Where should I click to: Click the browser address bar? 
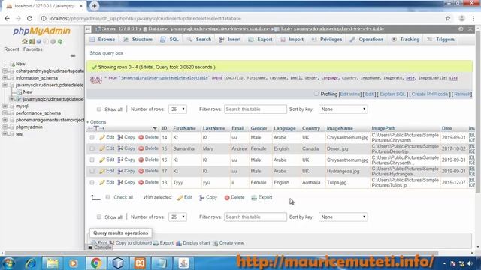click(x=242, y=18)
